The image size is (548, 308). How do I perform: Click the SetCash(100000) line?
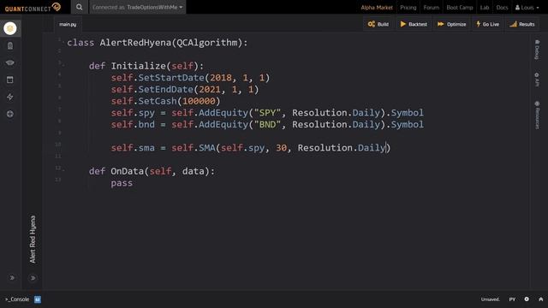165,101
